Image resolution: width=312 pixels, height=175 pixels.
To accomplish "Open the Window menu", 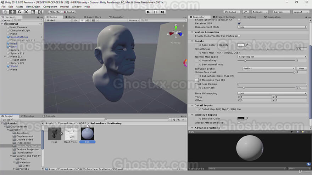I will pos(77,7).
